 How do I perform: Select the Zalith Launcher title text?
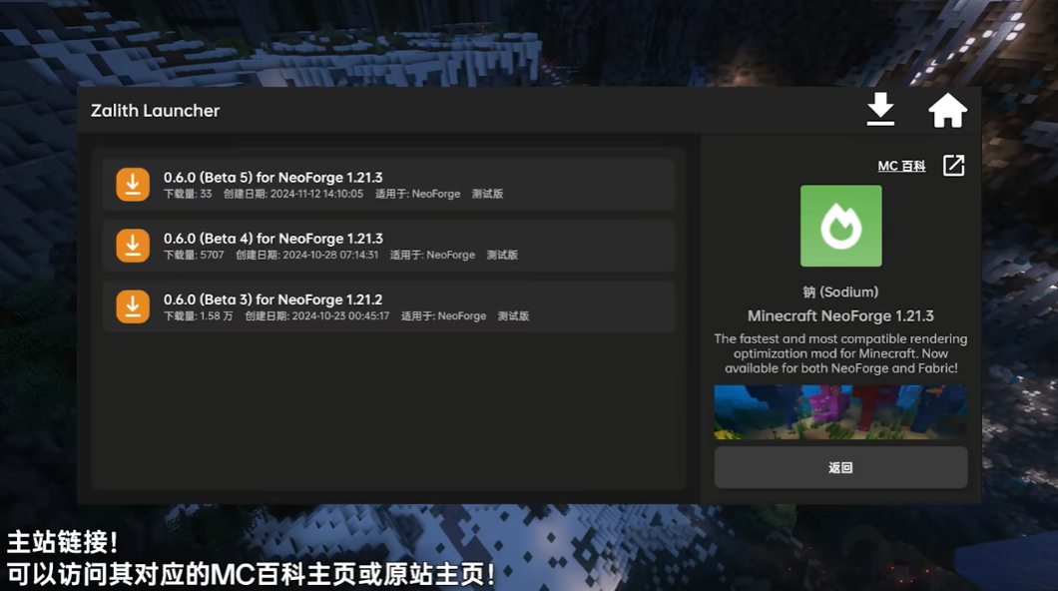point(155,111)
